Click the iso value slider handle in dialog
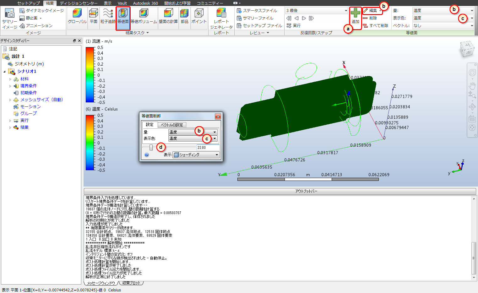Screen dimensions: 478x293 151,147
